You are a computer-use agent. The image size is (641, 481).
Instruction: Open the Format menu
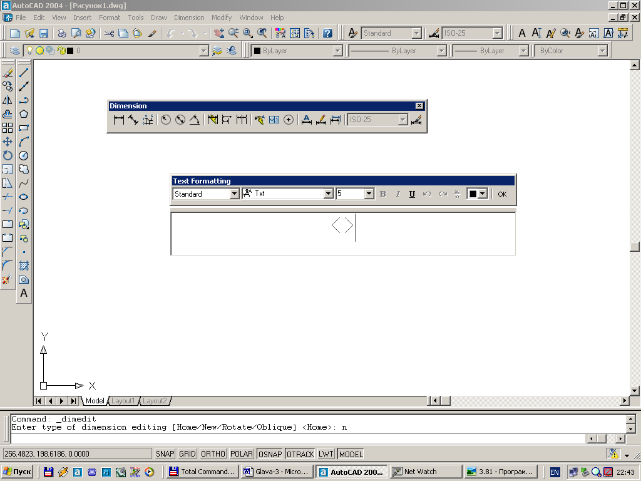click(110, 18)
